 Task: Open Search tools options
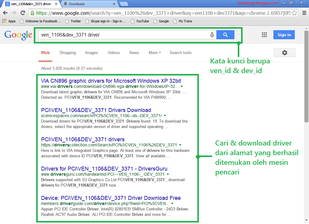180,53
